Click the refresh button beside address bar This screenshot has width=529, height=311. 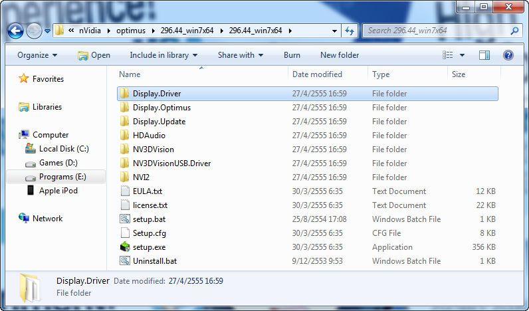pyautogui.click(x=350, y=31)
